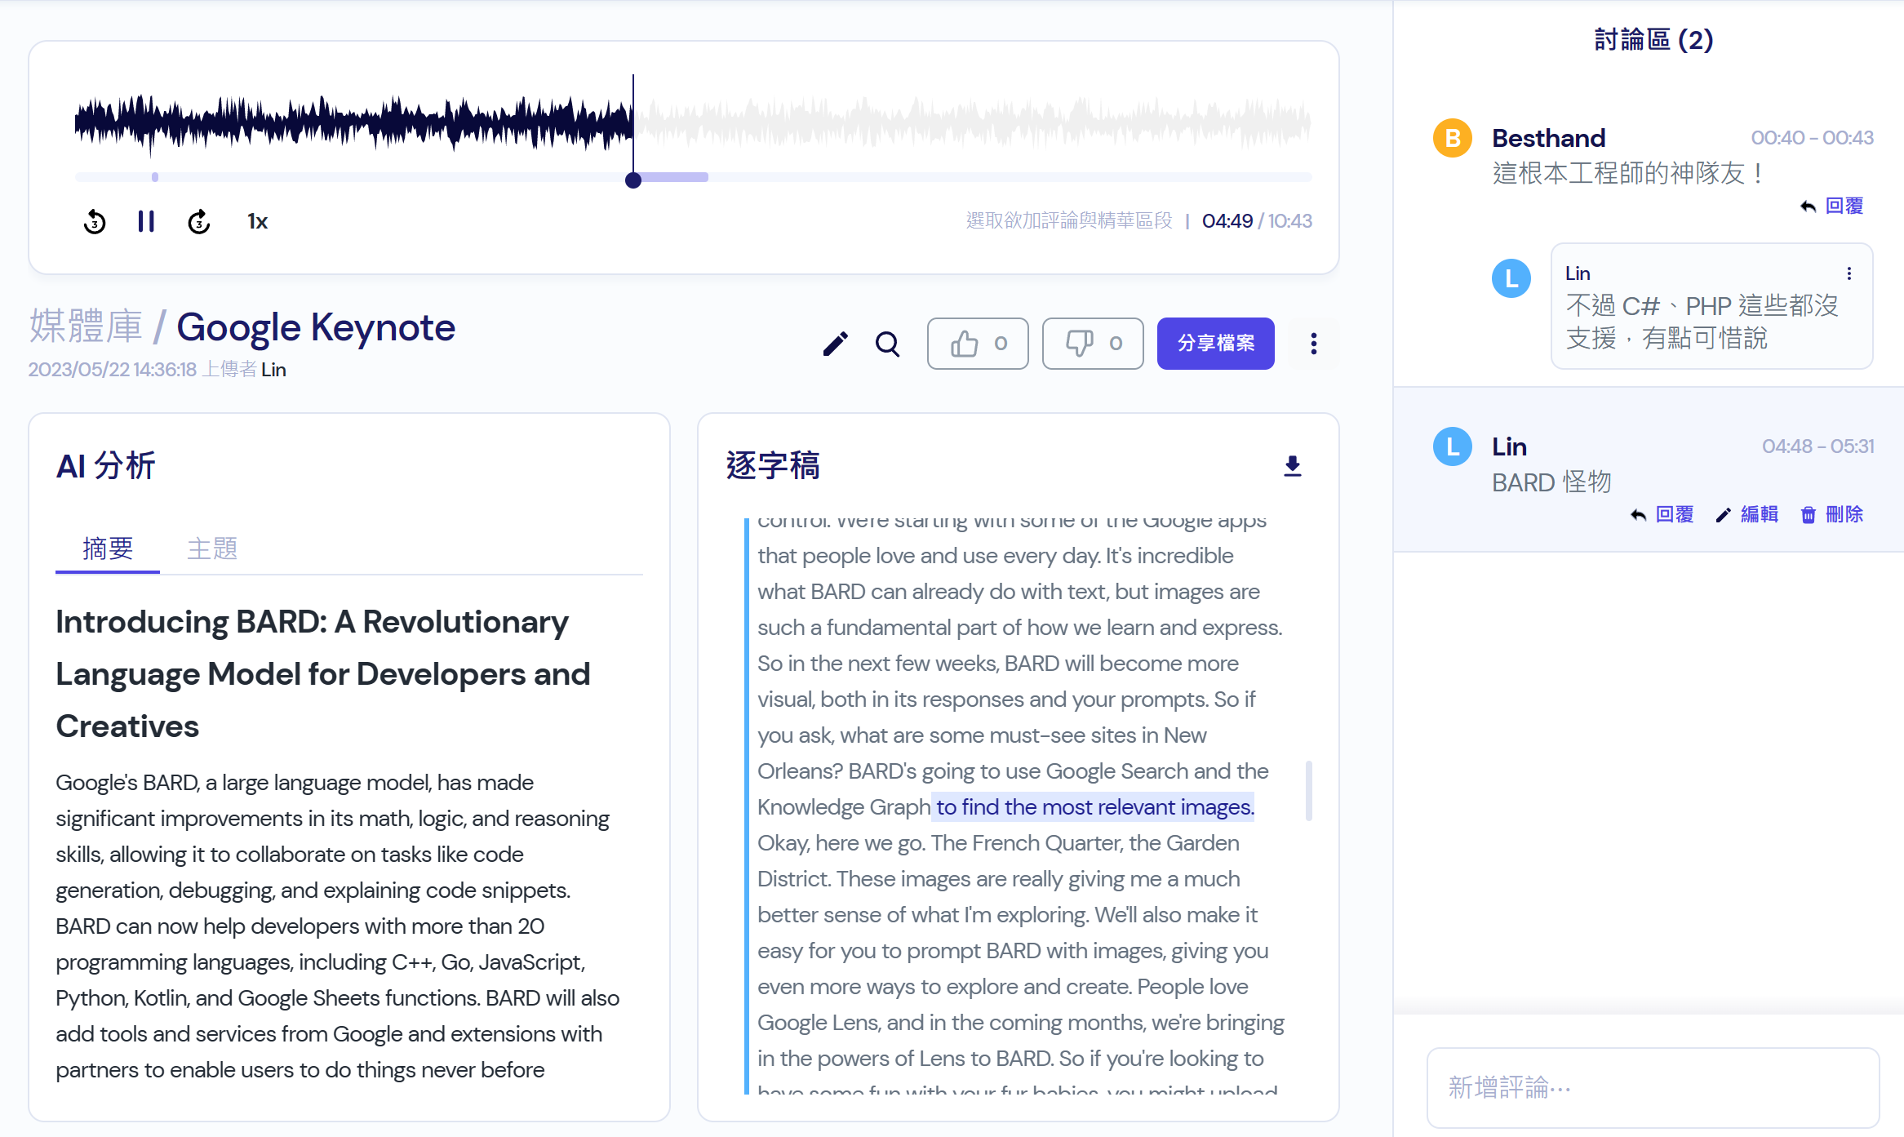The height and width of the screenshot is (1137, 1904).
Task: Open options on Lin's reply comment
Action: pyautogui.click(x=1849, y=273)
